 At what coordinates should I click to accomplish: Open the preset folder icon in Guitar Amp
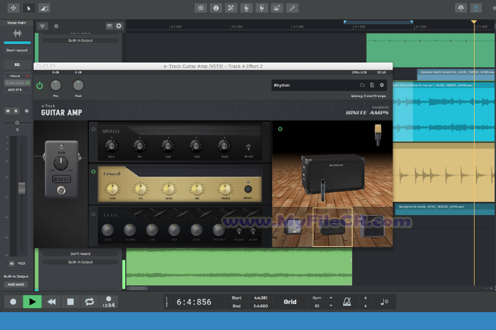click(362, 85)
